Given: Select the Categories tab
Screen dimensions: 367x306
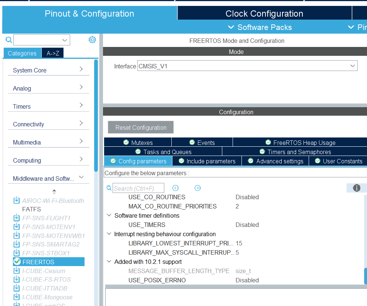Looking at the screenshot, I should [x=22, y=53].
